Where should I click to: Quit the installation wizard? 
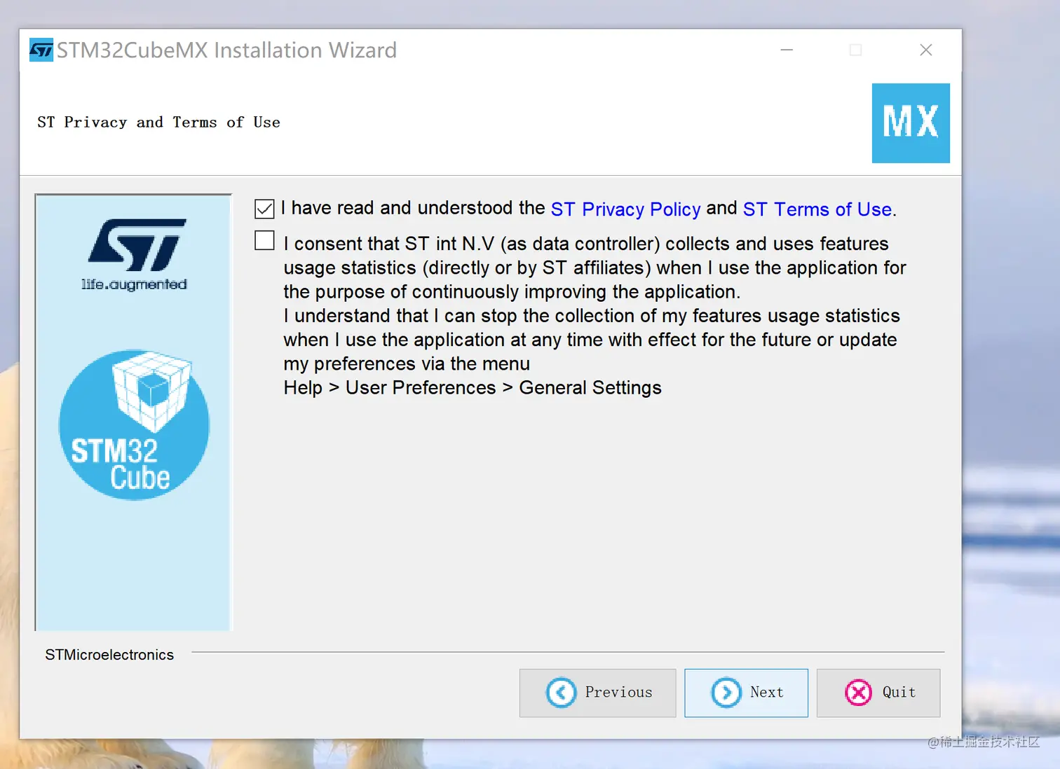(x=878, y=693)
